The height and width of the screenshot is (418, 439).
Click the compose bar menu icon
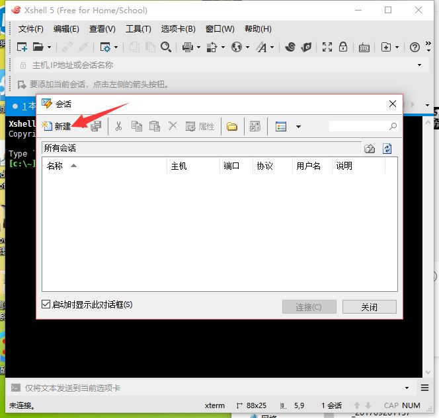pyautogui.click(x=424, y=388)
